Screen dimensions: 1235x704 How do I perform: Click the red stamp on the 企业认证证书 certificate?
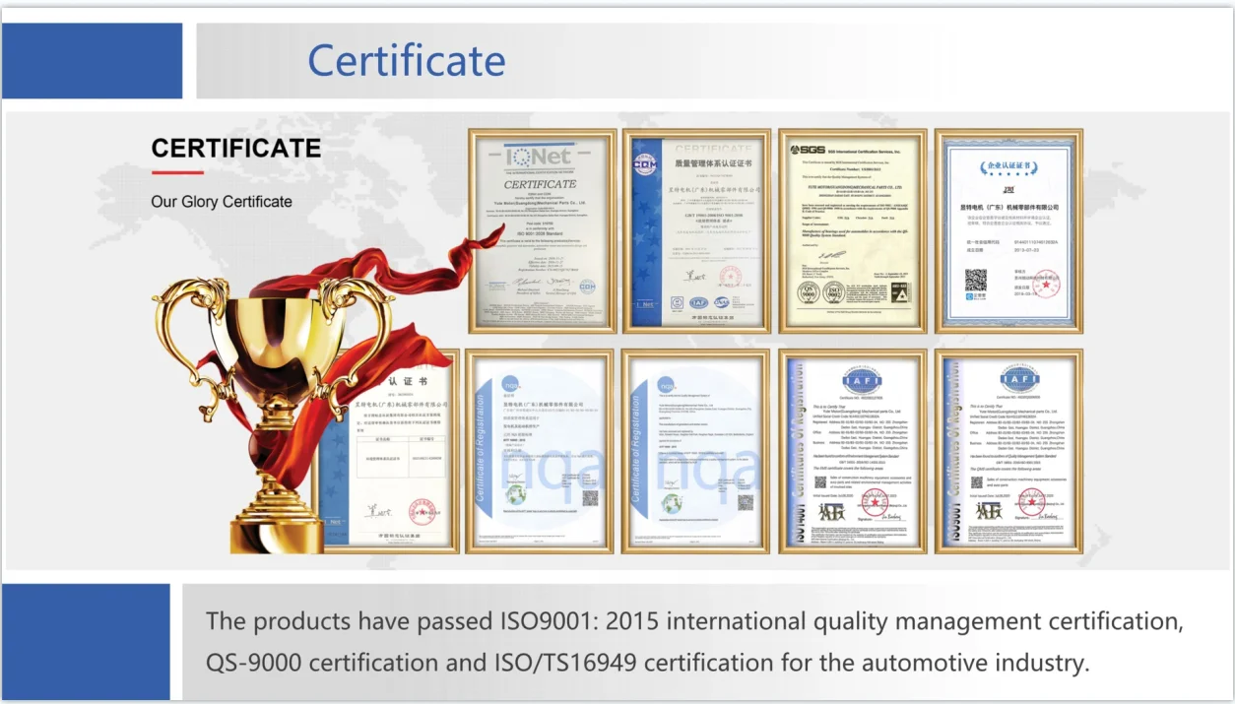pyautogui.click(x=1048, y=286)
